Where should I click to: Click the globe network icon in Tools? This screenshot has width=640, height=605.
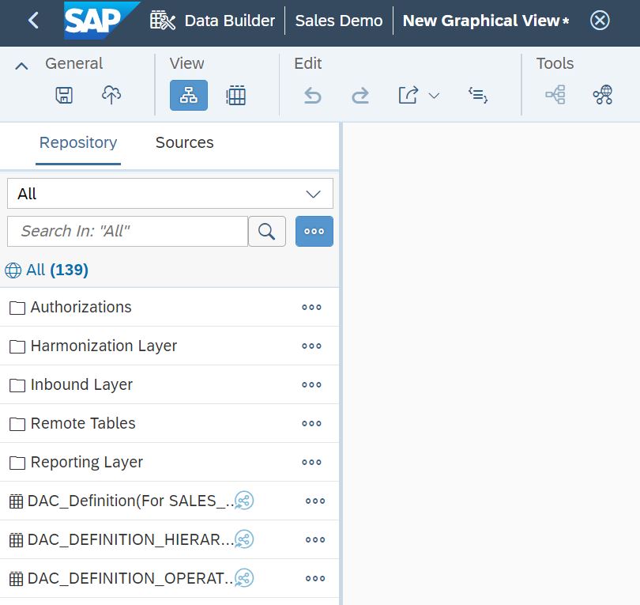tap(603, 96)
